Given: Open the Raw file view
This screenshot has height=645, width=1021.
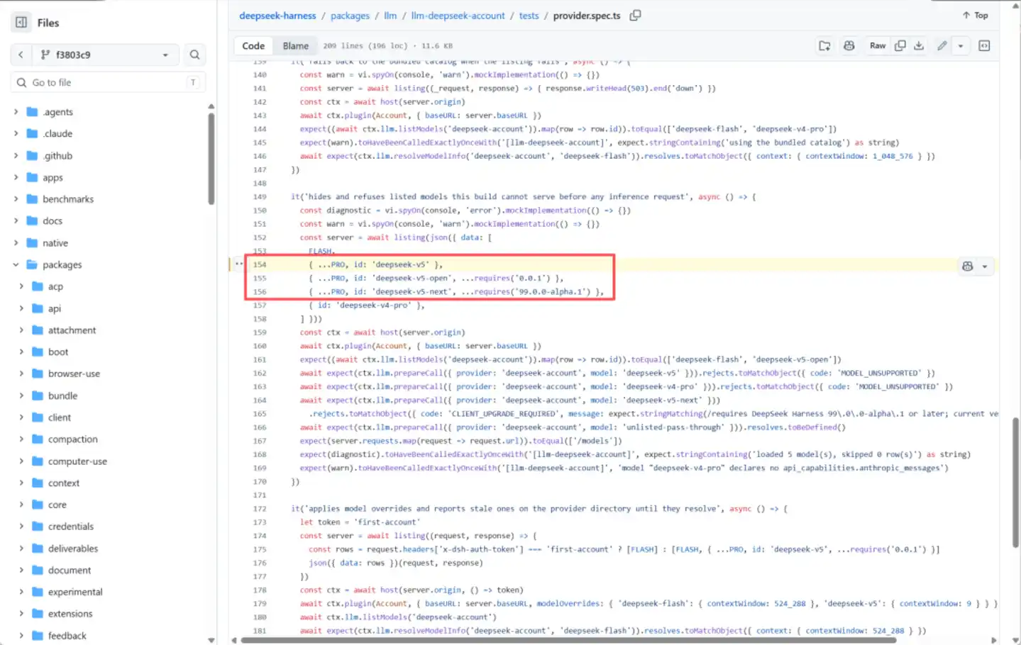Looking at the screenshot, I should [878, 46].
